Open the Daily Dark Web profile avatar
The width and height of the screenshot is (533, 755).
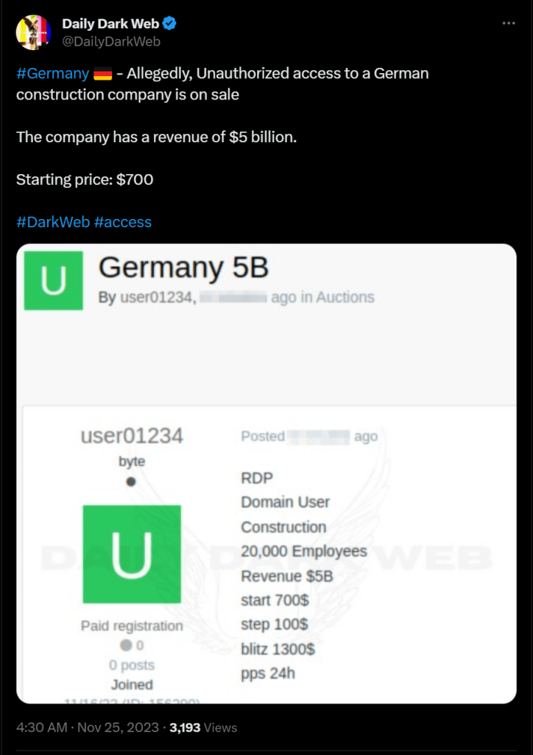[33, 32]
